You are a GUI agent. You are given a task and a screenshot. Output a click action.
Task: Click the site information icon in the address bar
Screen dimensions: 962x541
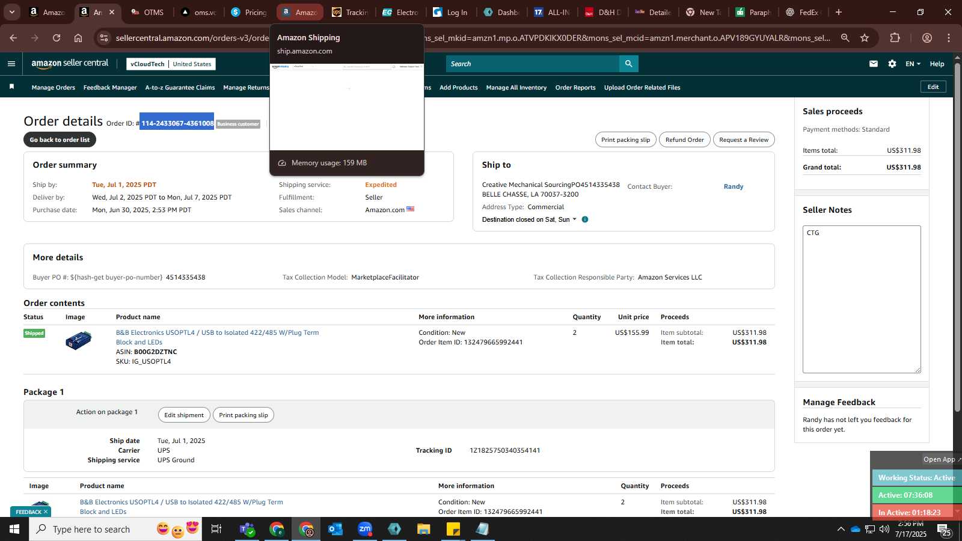pos(104,38)
